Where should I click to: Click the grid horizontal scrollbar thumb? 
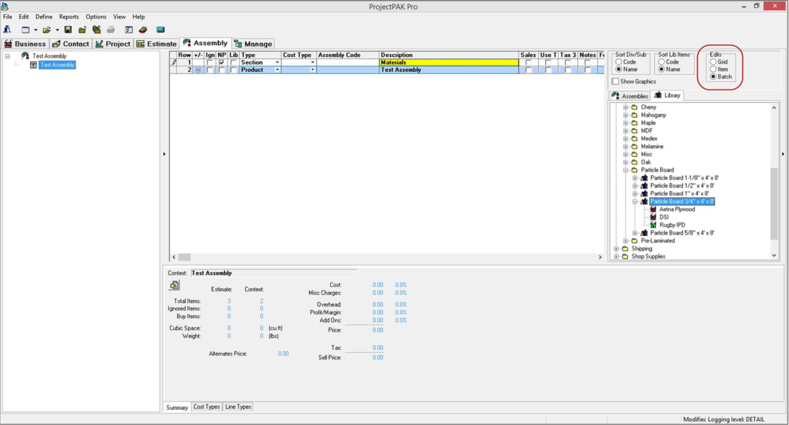pyautogui.click(x=184, y=257)
